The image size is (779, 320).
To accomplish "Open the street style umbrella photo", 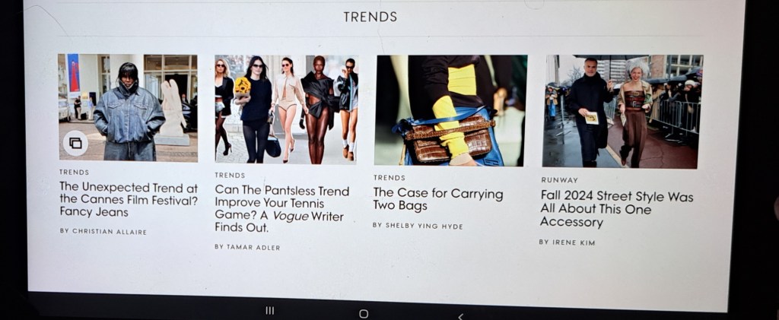I will click(622, 111).
